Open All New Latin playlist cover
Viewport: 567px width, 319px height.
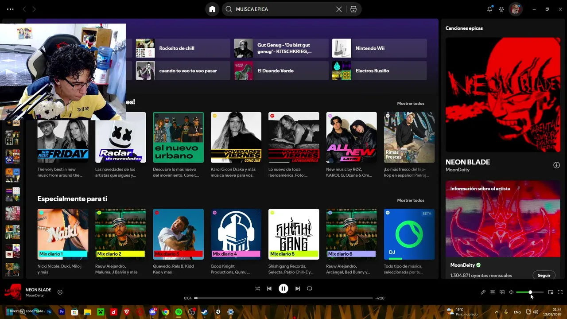pos(352,137)
